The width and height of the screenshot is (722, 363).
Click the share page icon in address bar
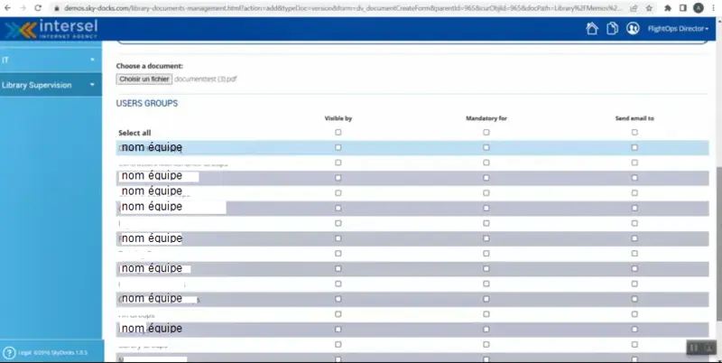[634, 8]
